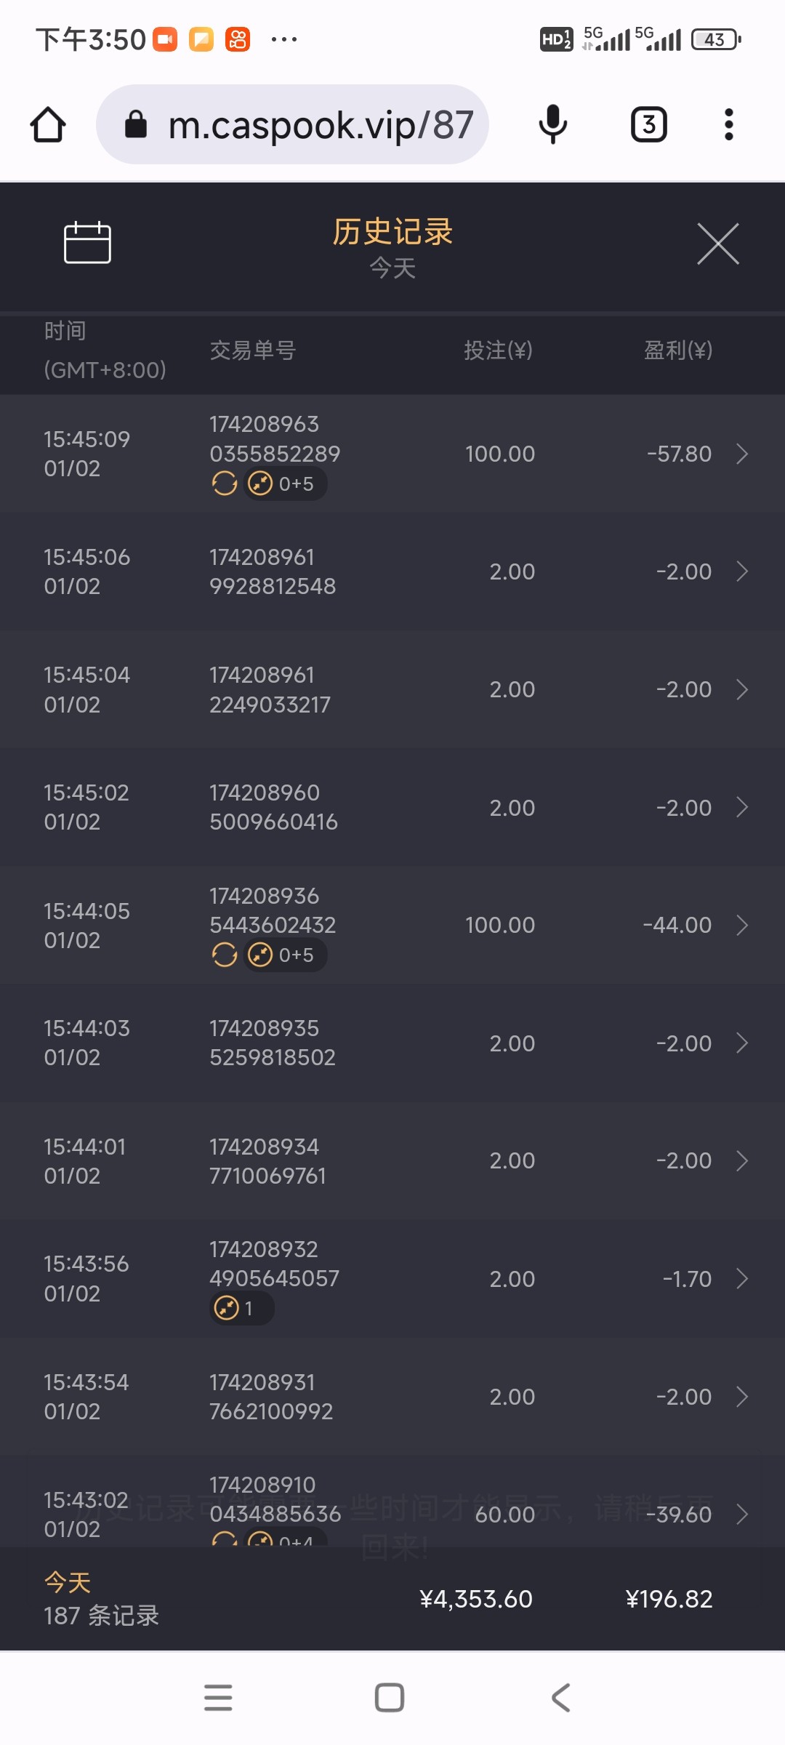785x1745 pixels.
Task: Tap the browser home icon
Action: [x=48, y=124]
